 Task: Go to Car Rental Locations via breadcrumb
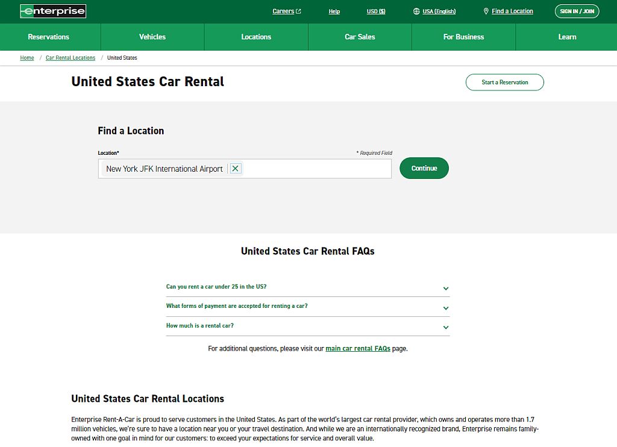coord(70,58)
